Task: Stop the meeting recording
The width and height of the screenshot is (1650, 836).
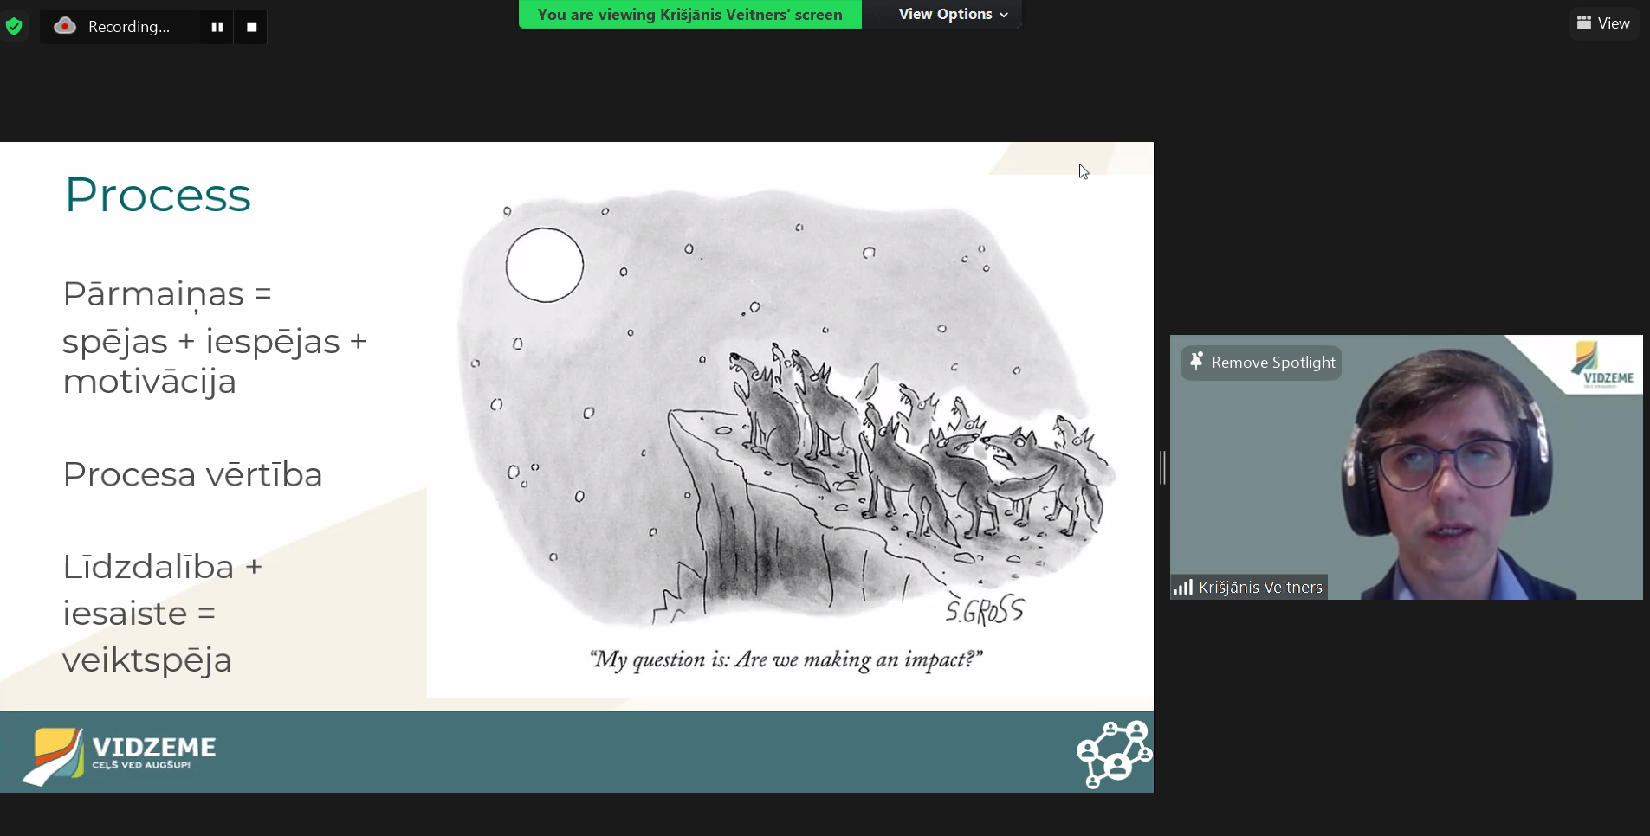Action: click(251, 27)
